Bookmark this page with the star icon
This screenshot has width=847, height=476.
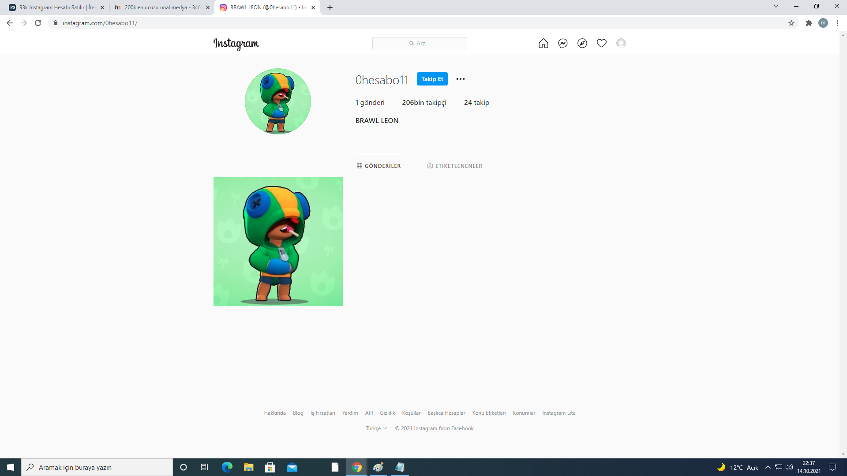pyautogui.click(x=791, y=23)
